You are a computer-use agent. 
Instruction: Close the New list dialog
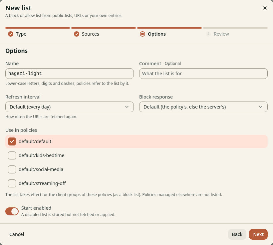pyautogui.click(x=265, y=8)
